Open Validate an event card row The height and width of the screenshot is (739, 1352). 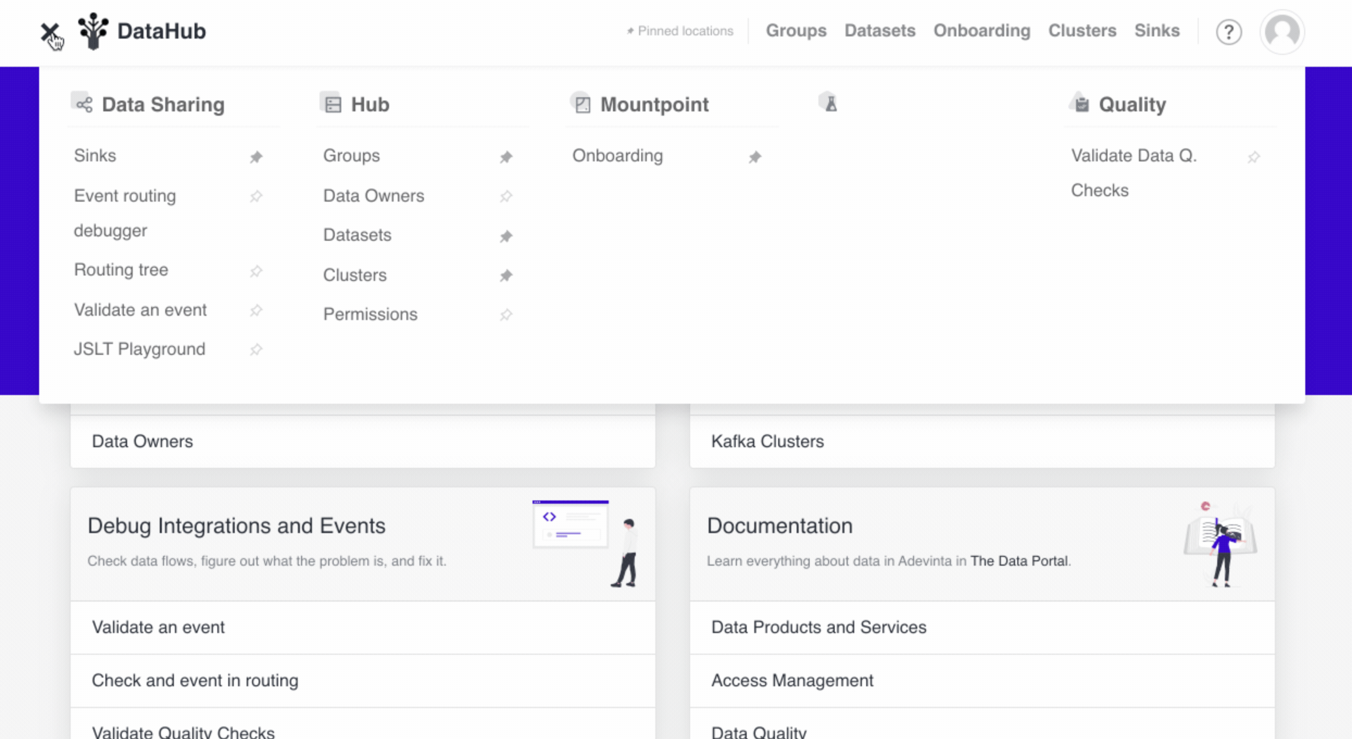362,627
